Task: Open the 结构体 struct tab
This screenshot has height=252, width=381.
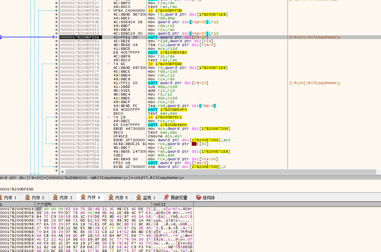Action: click(205, 198)
